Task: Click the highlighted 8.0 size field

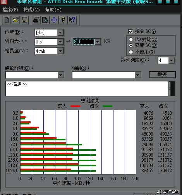Action: coord(84,42)
